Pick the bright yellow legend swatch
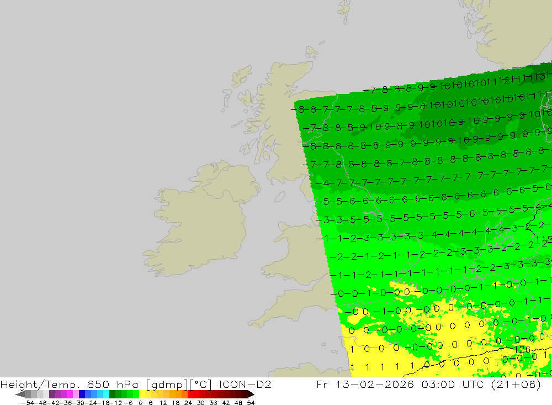 pos(142,394)
